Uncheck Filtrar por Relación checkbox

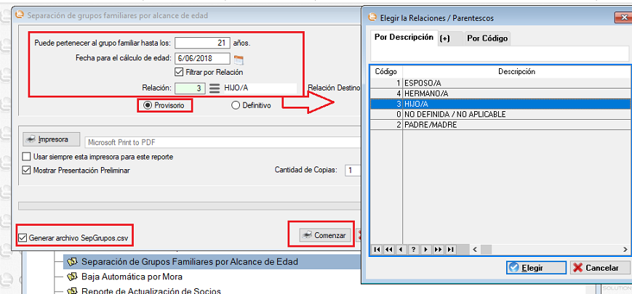[x=179, y=72]
